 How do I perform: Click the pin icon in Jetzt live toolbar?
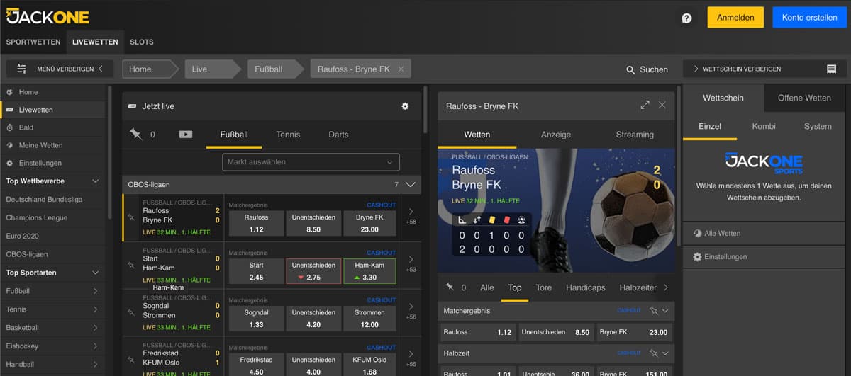click(135, 134)
